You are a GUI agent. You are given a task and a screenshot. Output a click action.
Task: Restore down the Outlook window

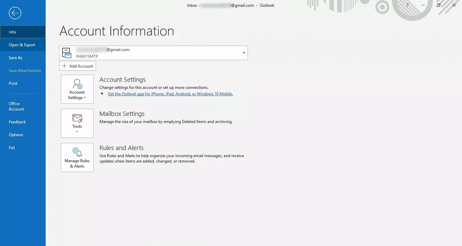[439, 5]
